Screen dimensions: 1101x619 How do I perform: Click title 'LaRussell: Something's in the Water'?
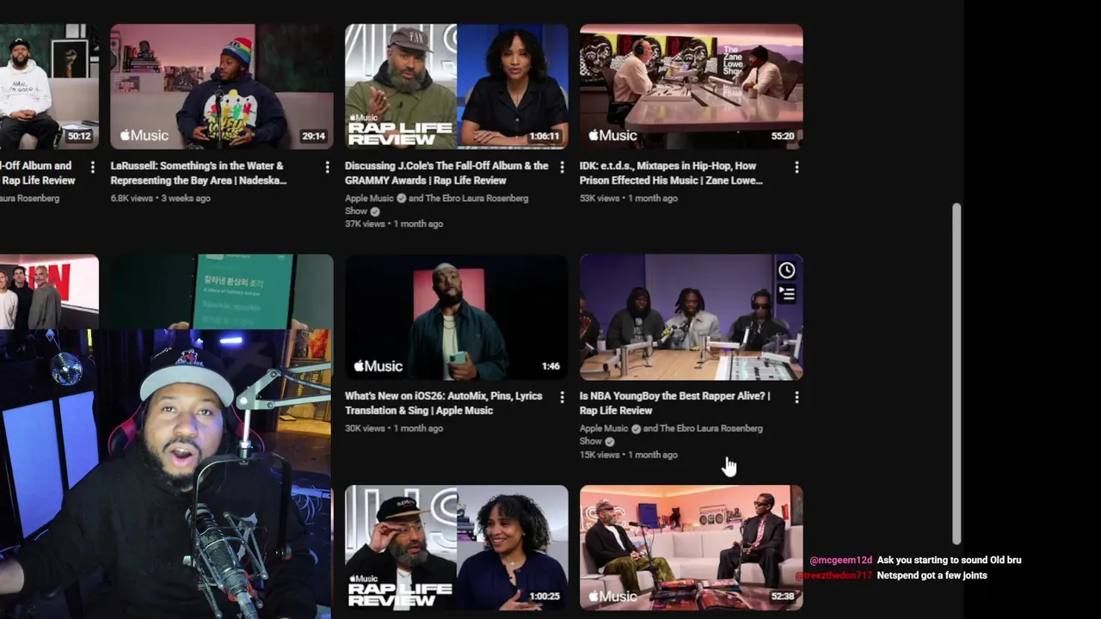198,173
